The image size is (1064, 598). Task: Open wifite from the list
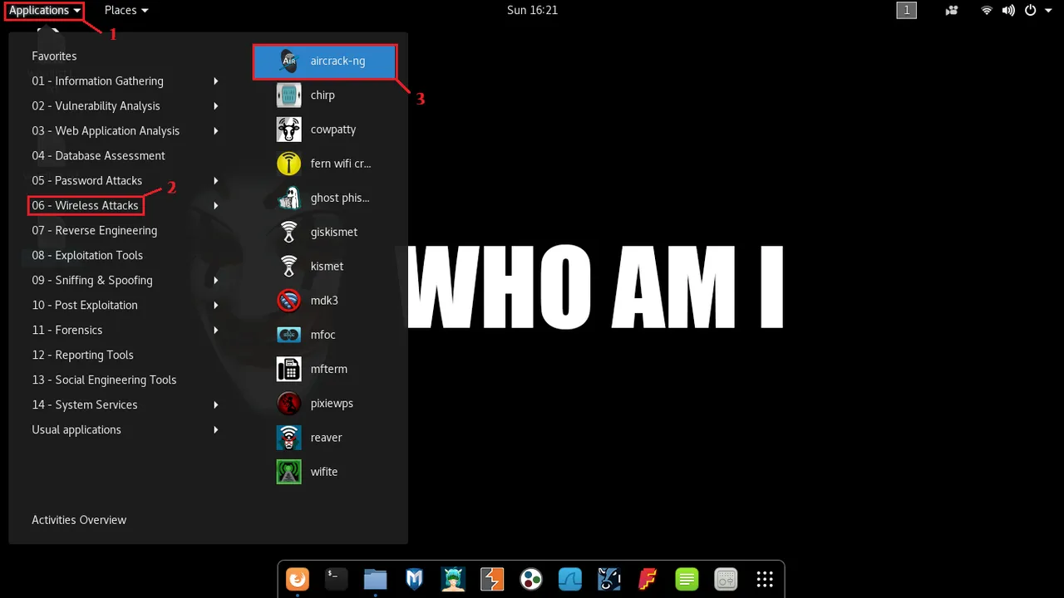[x=325, y=472]
